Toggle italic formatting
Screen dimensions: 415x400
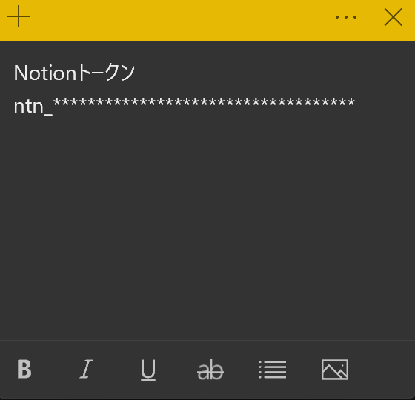tap(86, 369)
